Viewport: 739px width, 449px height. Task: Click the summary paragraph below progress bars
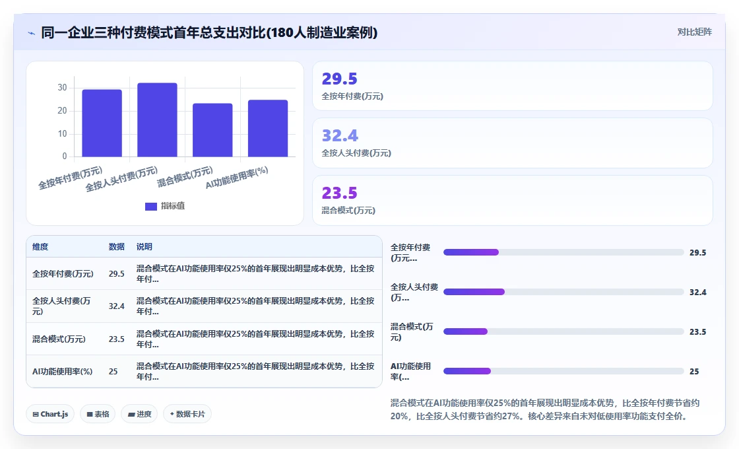[x=545, y=409]
